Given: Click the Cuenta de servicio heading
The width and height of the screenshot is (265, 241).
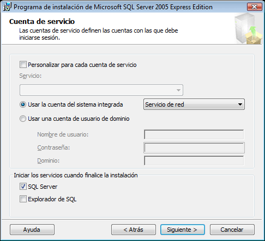Looking at the screenshot, I should (x=42, y=21).
